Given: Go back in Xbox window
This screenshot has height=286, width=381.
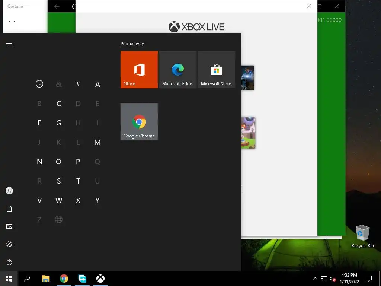Looking at the screenshot, I should [x=57, y=7].
